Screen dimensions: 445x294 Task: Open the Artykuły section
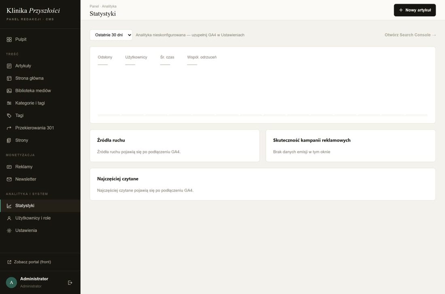[40, 66]
